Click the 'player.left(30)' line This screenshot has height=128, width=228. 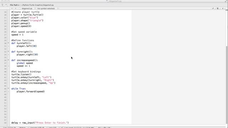[27, 46]
